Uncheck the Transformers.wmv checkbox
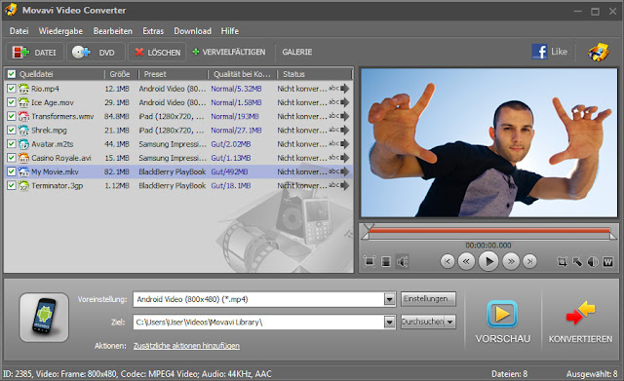624x381 pixels. (11, 116)
